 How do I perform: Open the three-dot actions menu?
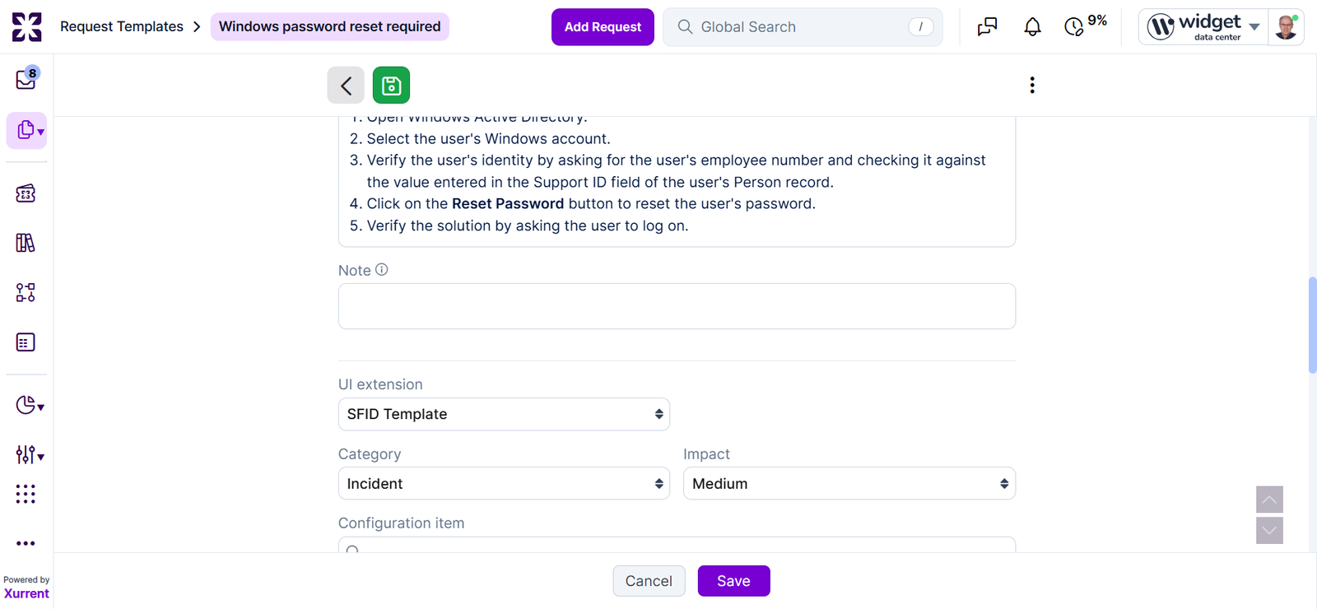pos(1032,85)
